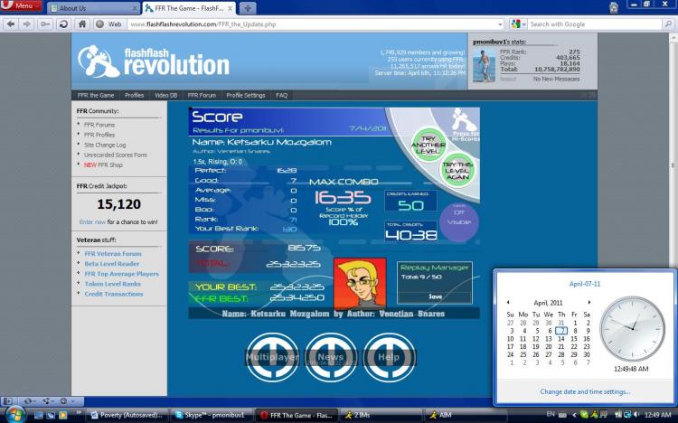The height and width of the screenshot is (423, 678).
Task: Open FFR Forums sidebar link
Action: click(99, 125)
